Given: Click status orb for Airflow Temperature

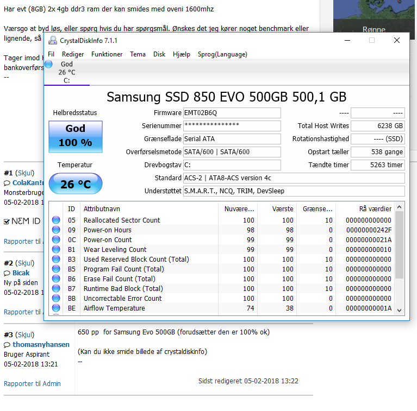Looking at the screenshot, I should (56, 308).
